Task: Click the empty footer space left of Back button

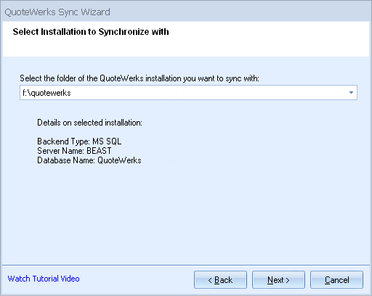Action: pyautogui.click(x=137, y=280)
